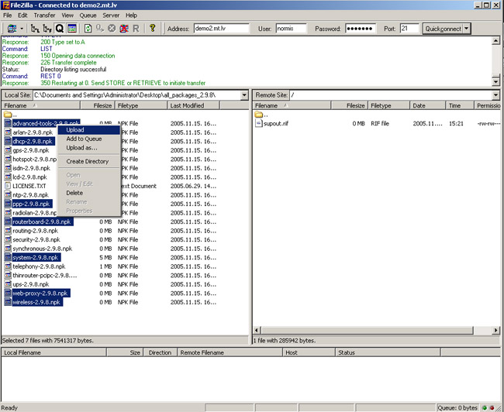Click the Quickconnect bar Q toolbar icon
Screen dimensions: 504x412
[x=59, y=29]
